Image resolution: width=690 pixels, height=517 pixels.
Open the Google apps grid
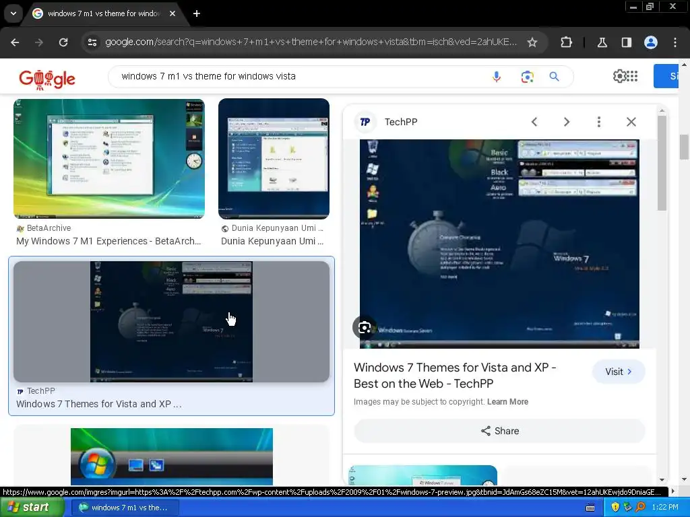(632, 76)
